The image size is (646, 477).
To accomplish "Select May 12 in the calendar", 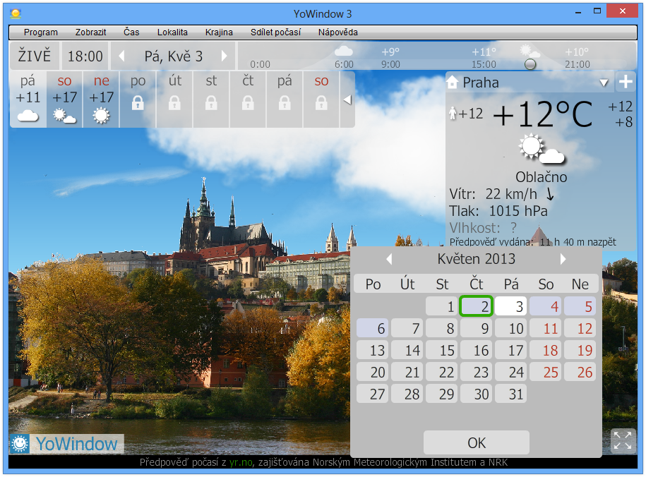I will [580, 328].
